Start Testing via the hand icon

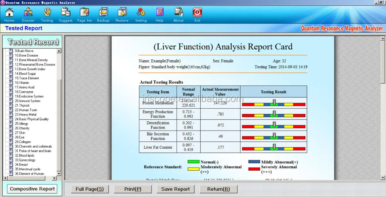[47, 14]
